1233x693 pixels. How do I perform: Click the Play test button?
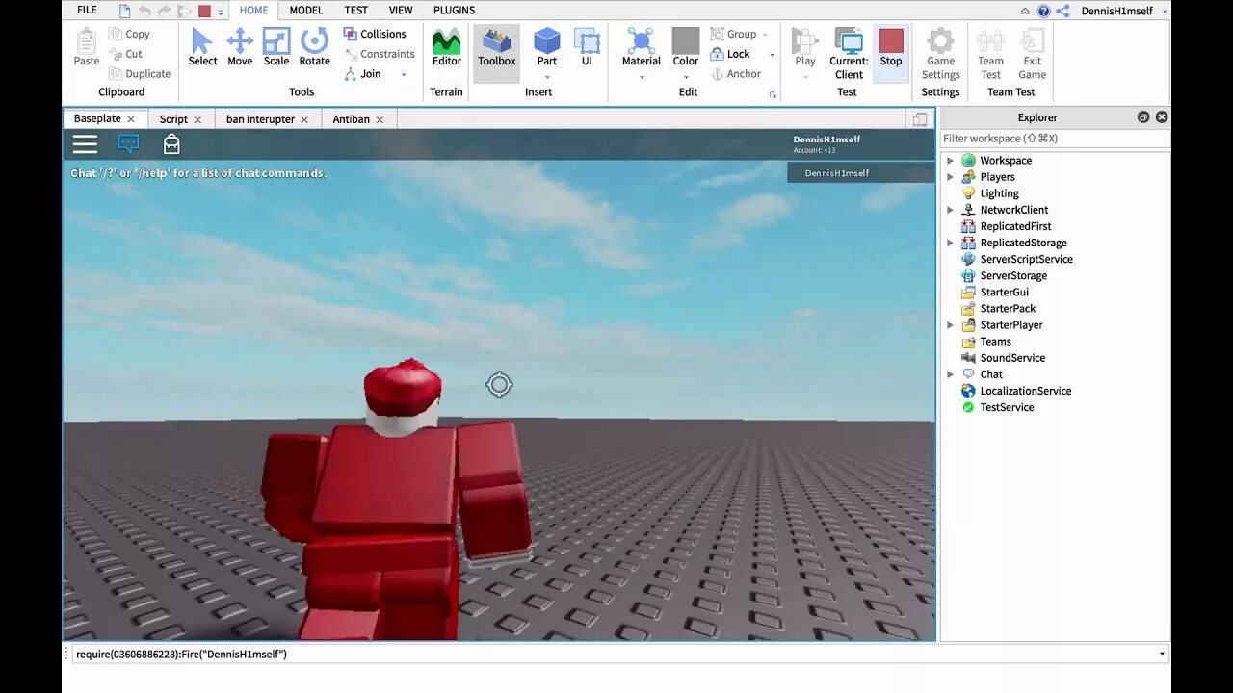(805, 47)
